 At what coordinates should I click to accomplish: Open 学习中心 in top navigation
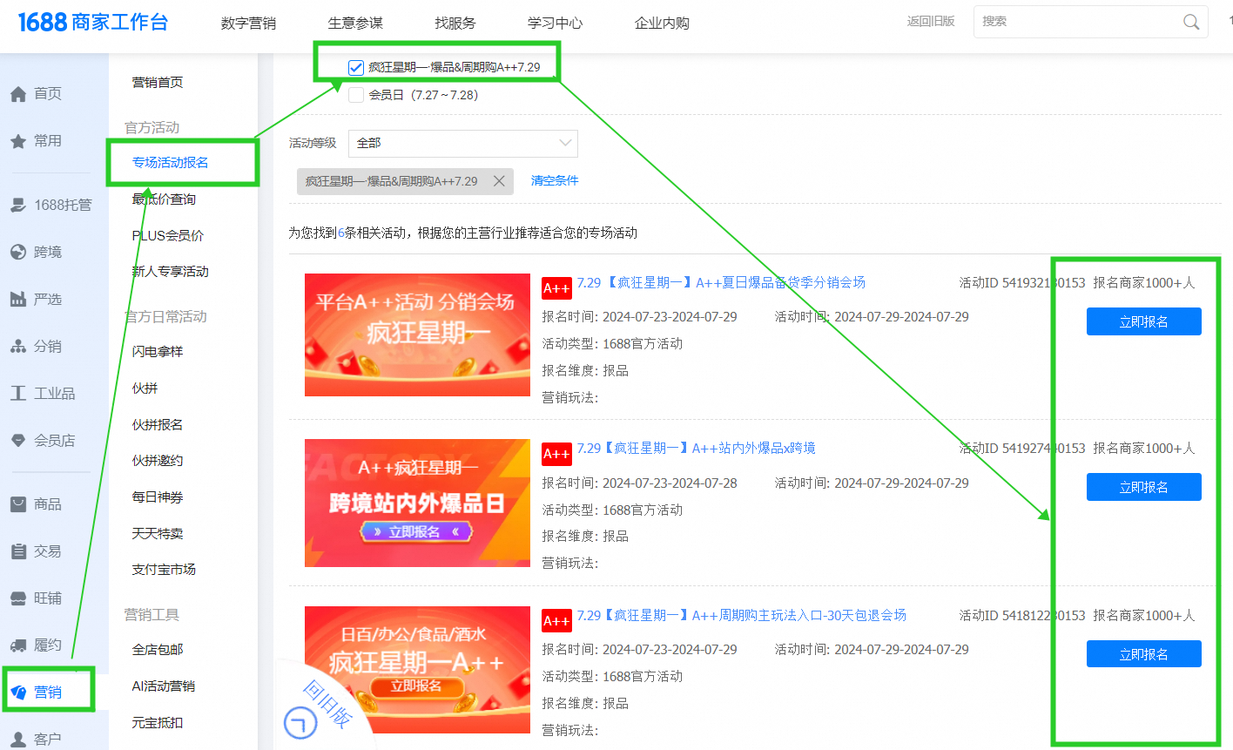click(555, 23)
